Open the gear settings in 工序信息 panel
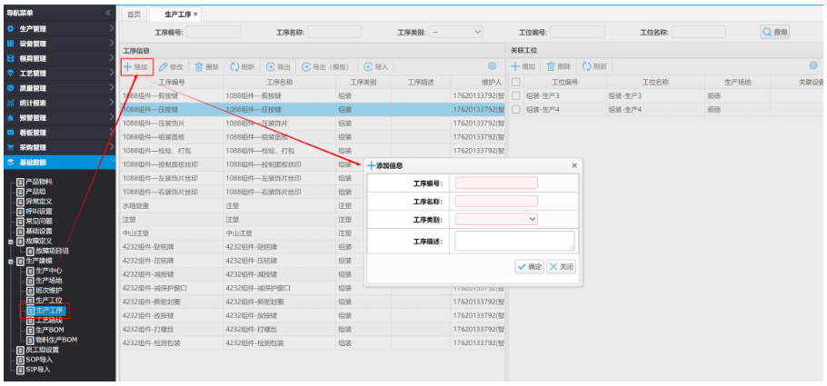827x386 pixels. pos(492,66)
